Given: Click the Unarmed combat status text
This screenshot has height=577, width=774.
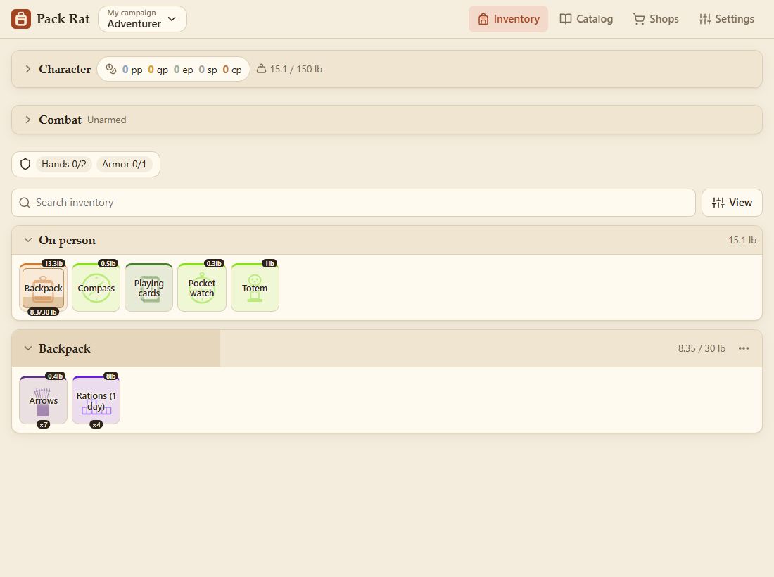Looking at the screenshot, I should [107, 120].
